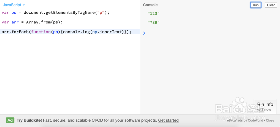Image resolution: width=280 pixels, height=127 pixels.
Task: Click the Try Buildkite! ad text
Action: click(x=29, y=120)
